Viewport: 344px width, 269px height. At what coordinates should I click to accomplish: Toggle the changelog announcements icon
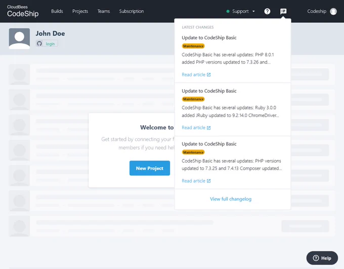coord(283,11)
